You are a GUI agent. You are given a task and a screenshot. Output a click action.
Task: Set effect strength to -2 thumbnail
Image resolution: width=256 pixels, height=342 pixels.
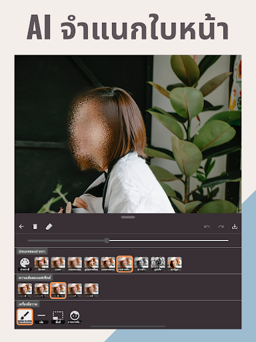(x=25, y=291)
